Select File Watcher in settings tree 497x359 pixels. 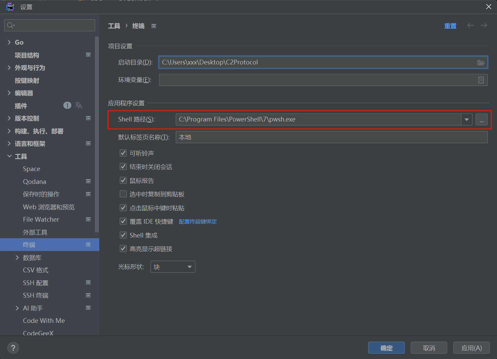click(x=41, y=219)
